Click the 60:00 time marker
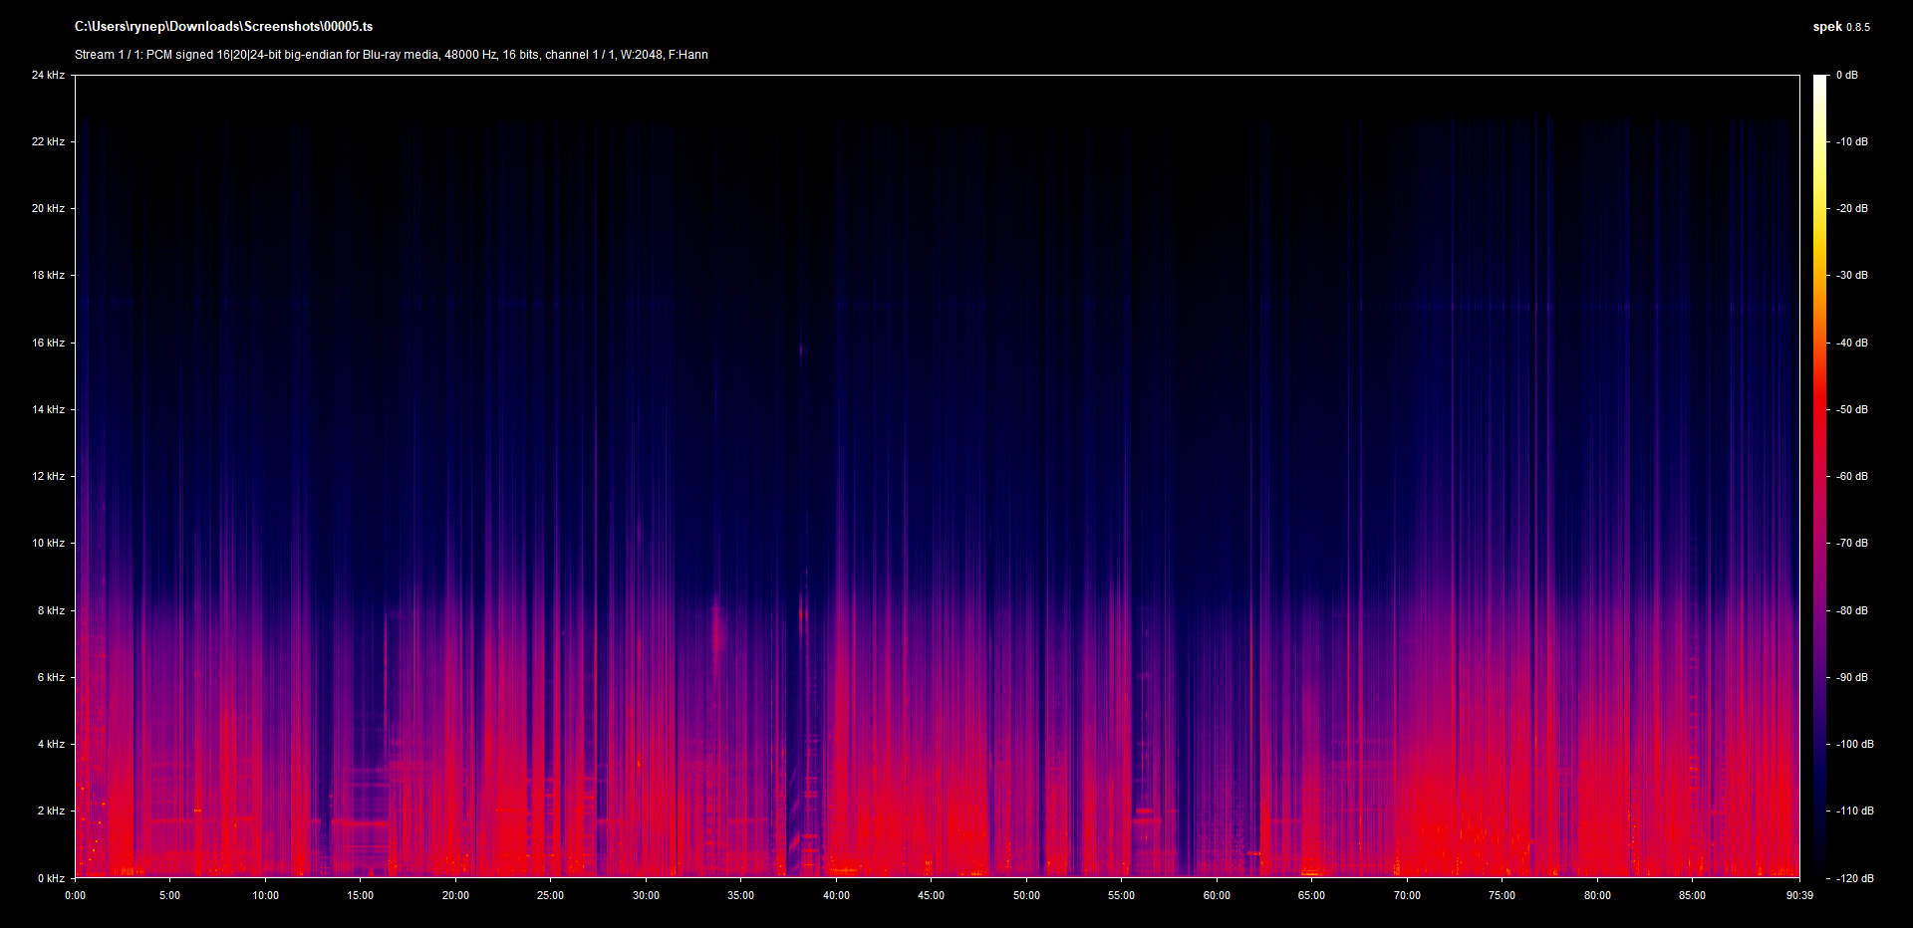This screenshot has width=1913, height=928. pos(1217,895)
